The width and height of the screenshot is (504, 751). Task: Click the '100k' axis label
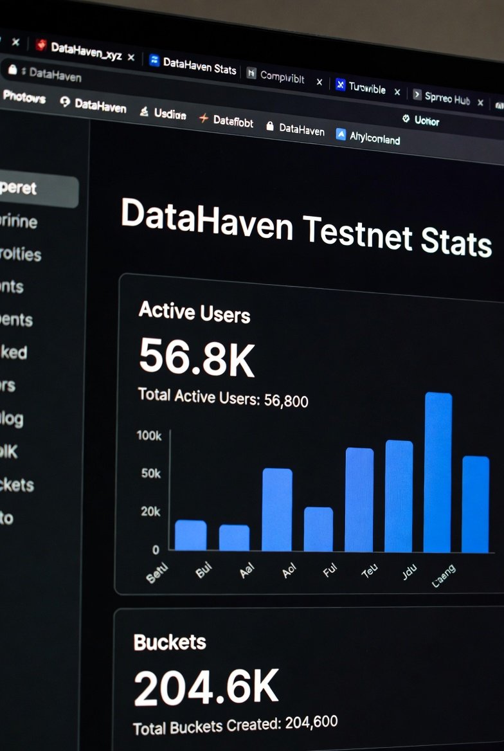[x=149, y=436]
